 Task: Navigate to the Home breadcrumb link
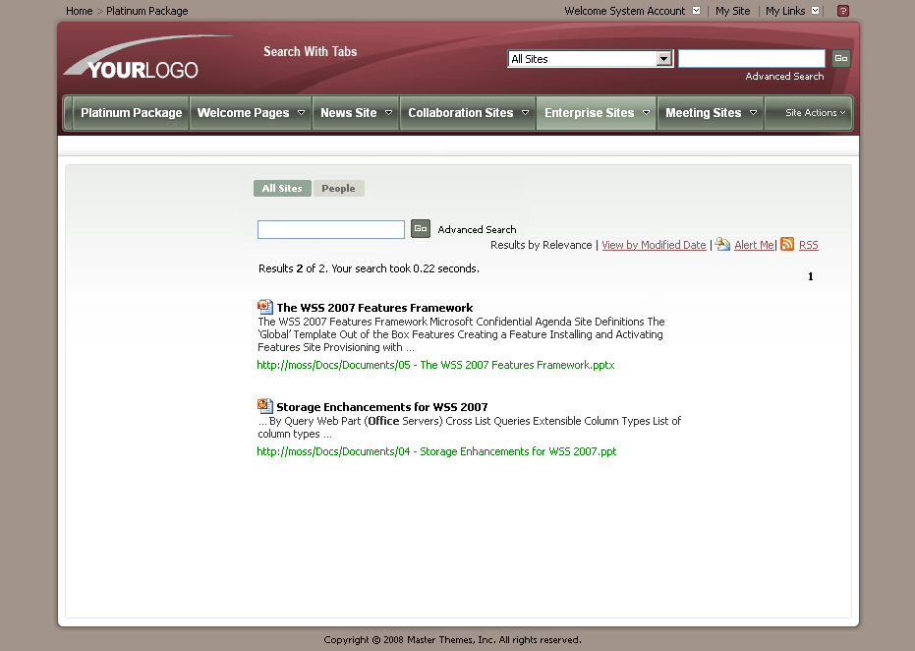click(x=79, y=11)
